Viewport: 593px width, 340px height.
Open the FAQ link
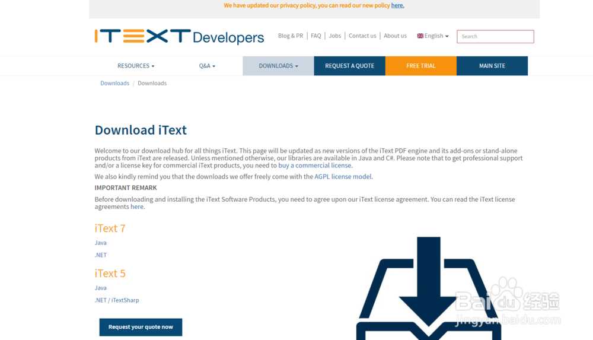pos(316,36)
